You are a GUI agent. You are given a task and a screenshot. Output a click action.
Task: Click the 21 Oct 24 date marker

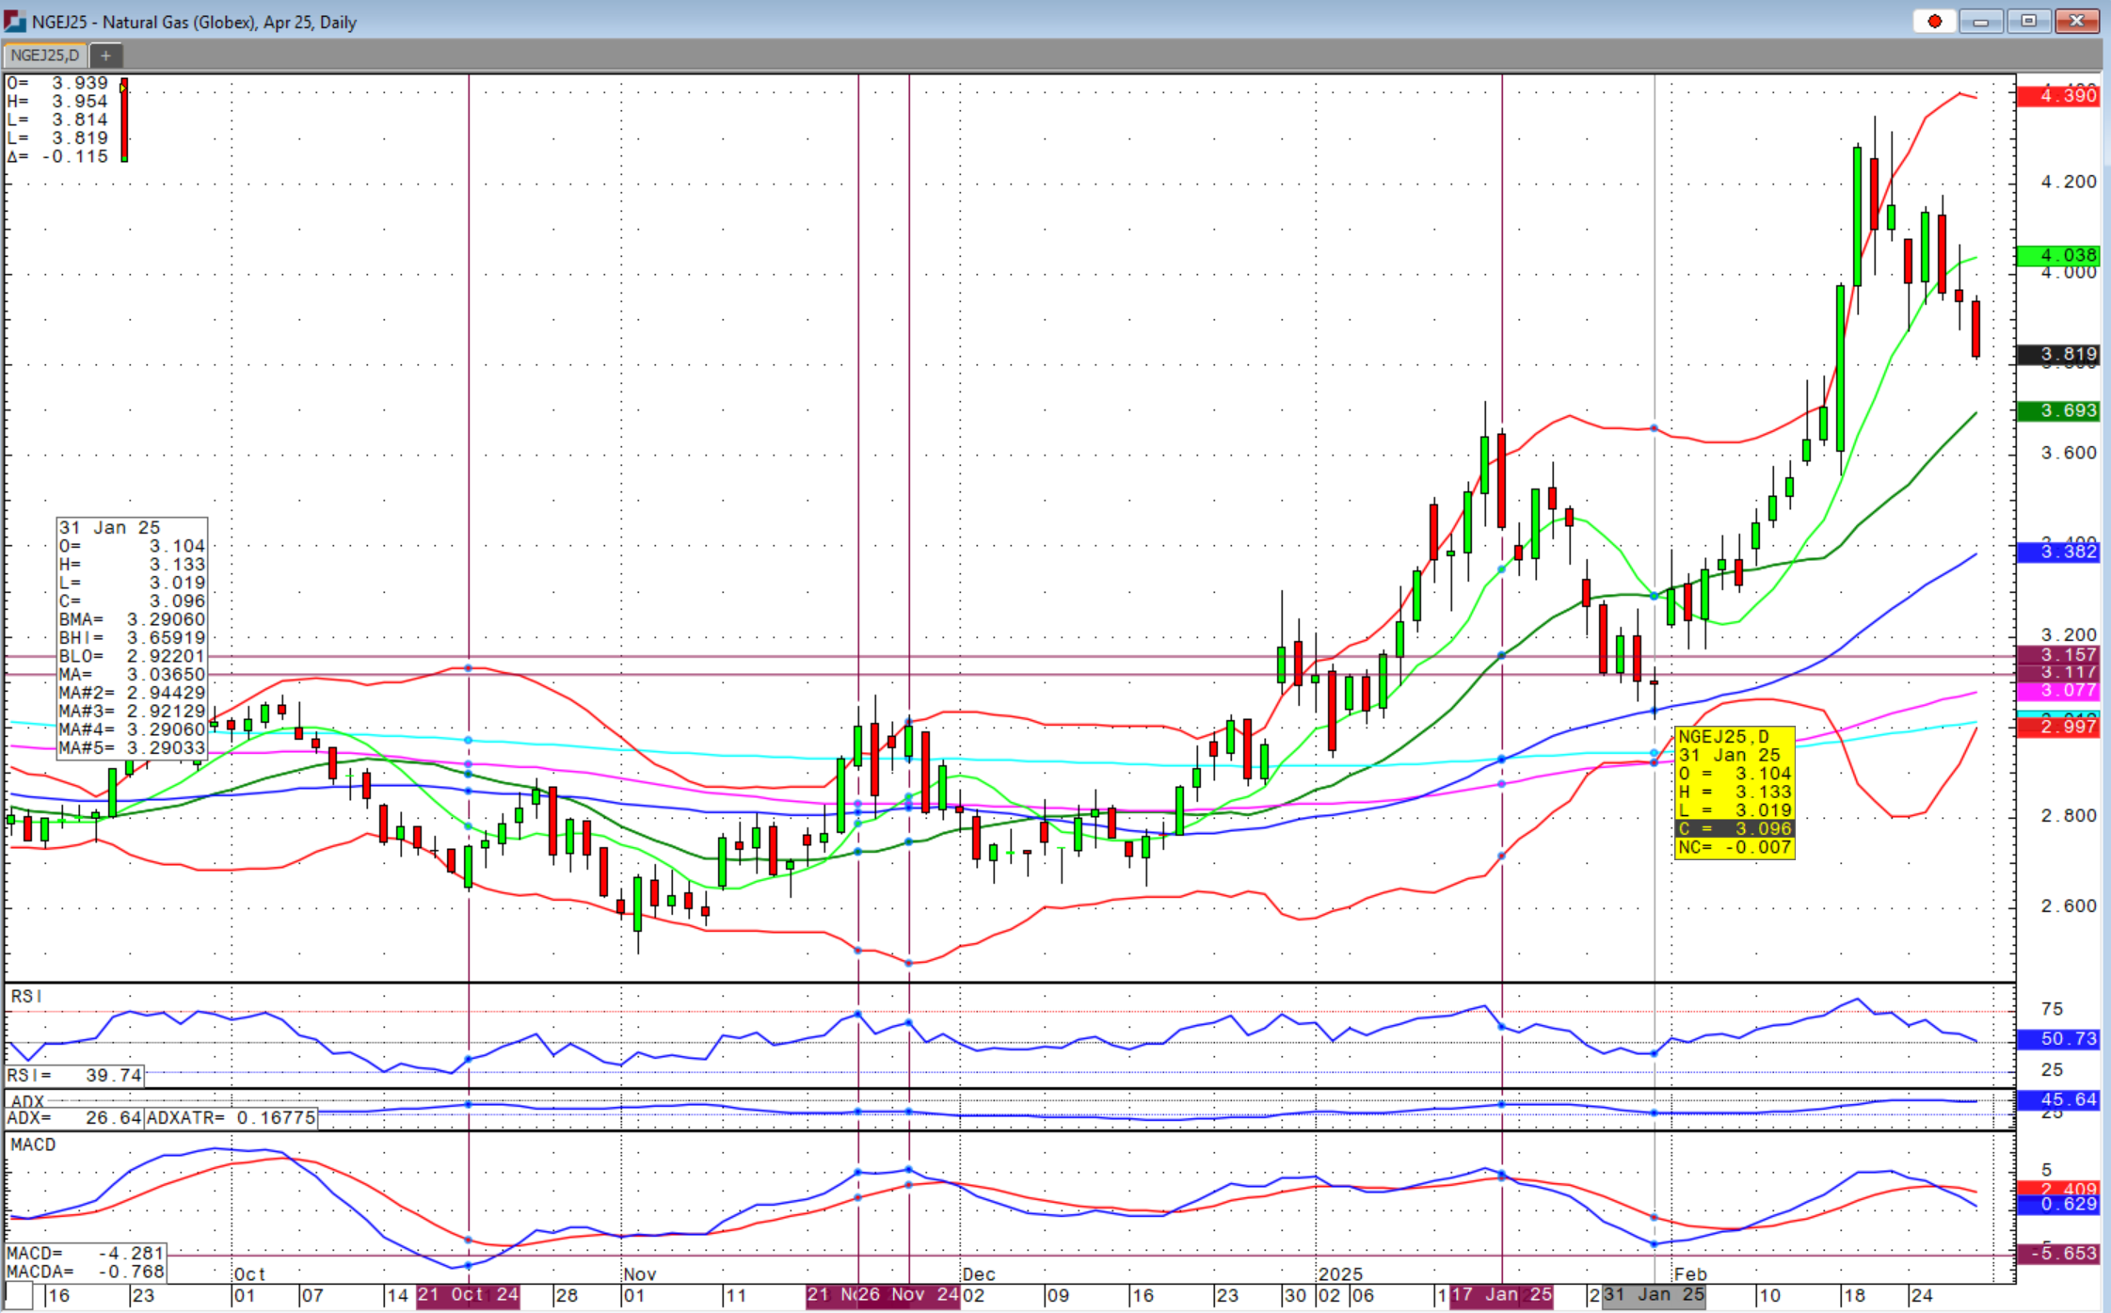468,1295
